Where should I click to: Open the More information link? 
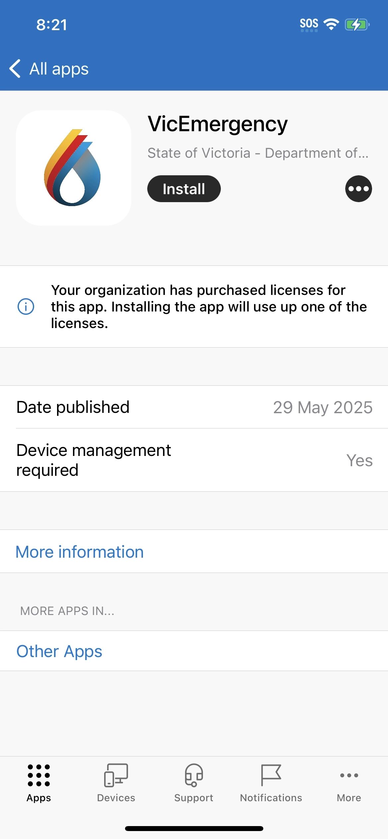pyautogui.click(x=80, y=552)
